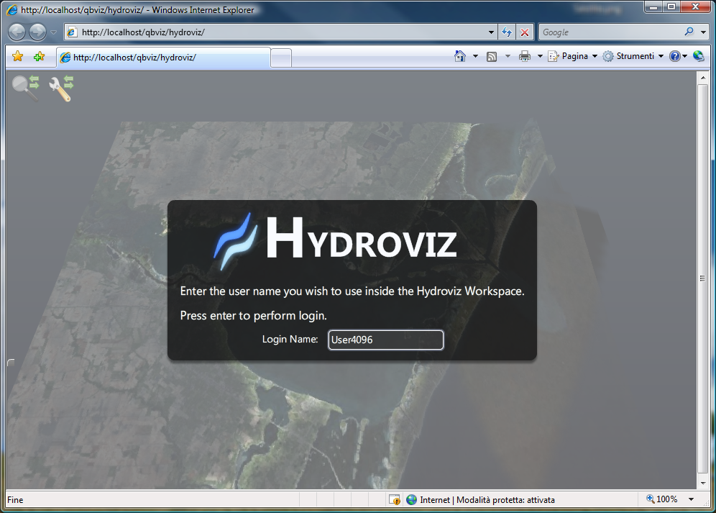
Task: Click the vertical scrollbar thumb
Action: tap(703, 279)
